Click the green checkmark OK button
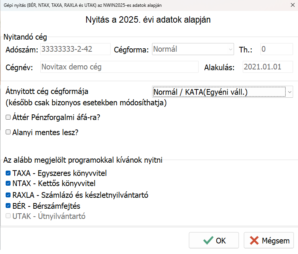The image size is (298, 254). coord(214,240)
